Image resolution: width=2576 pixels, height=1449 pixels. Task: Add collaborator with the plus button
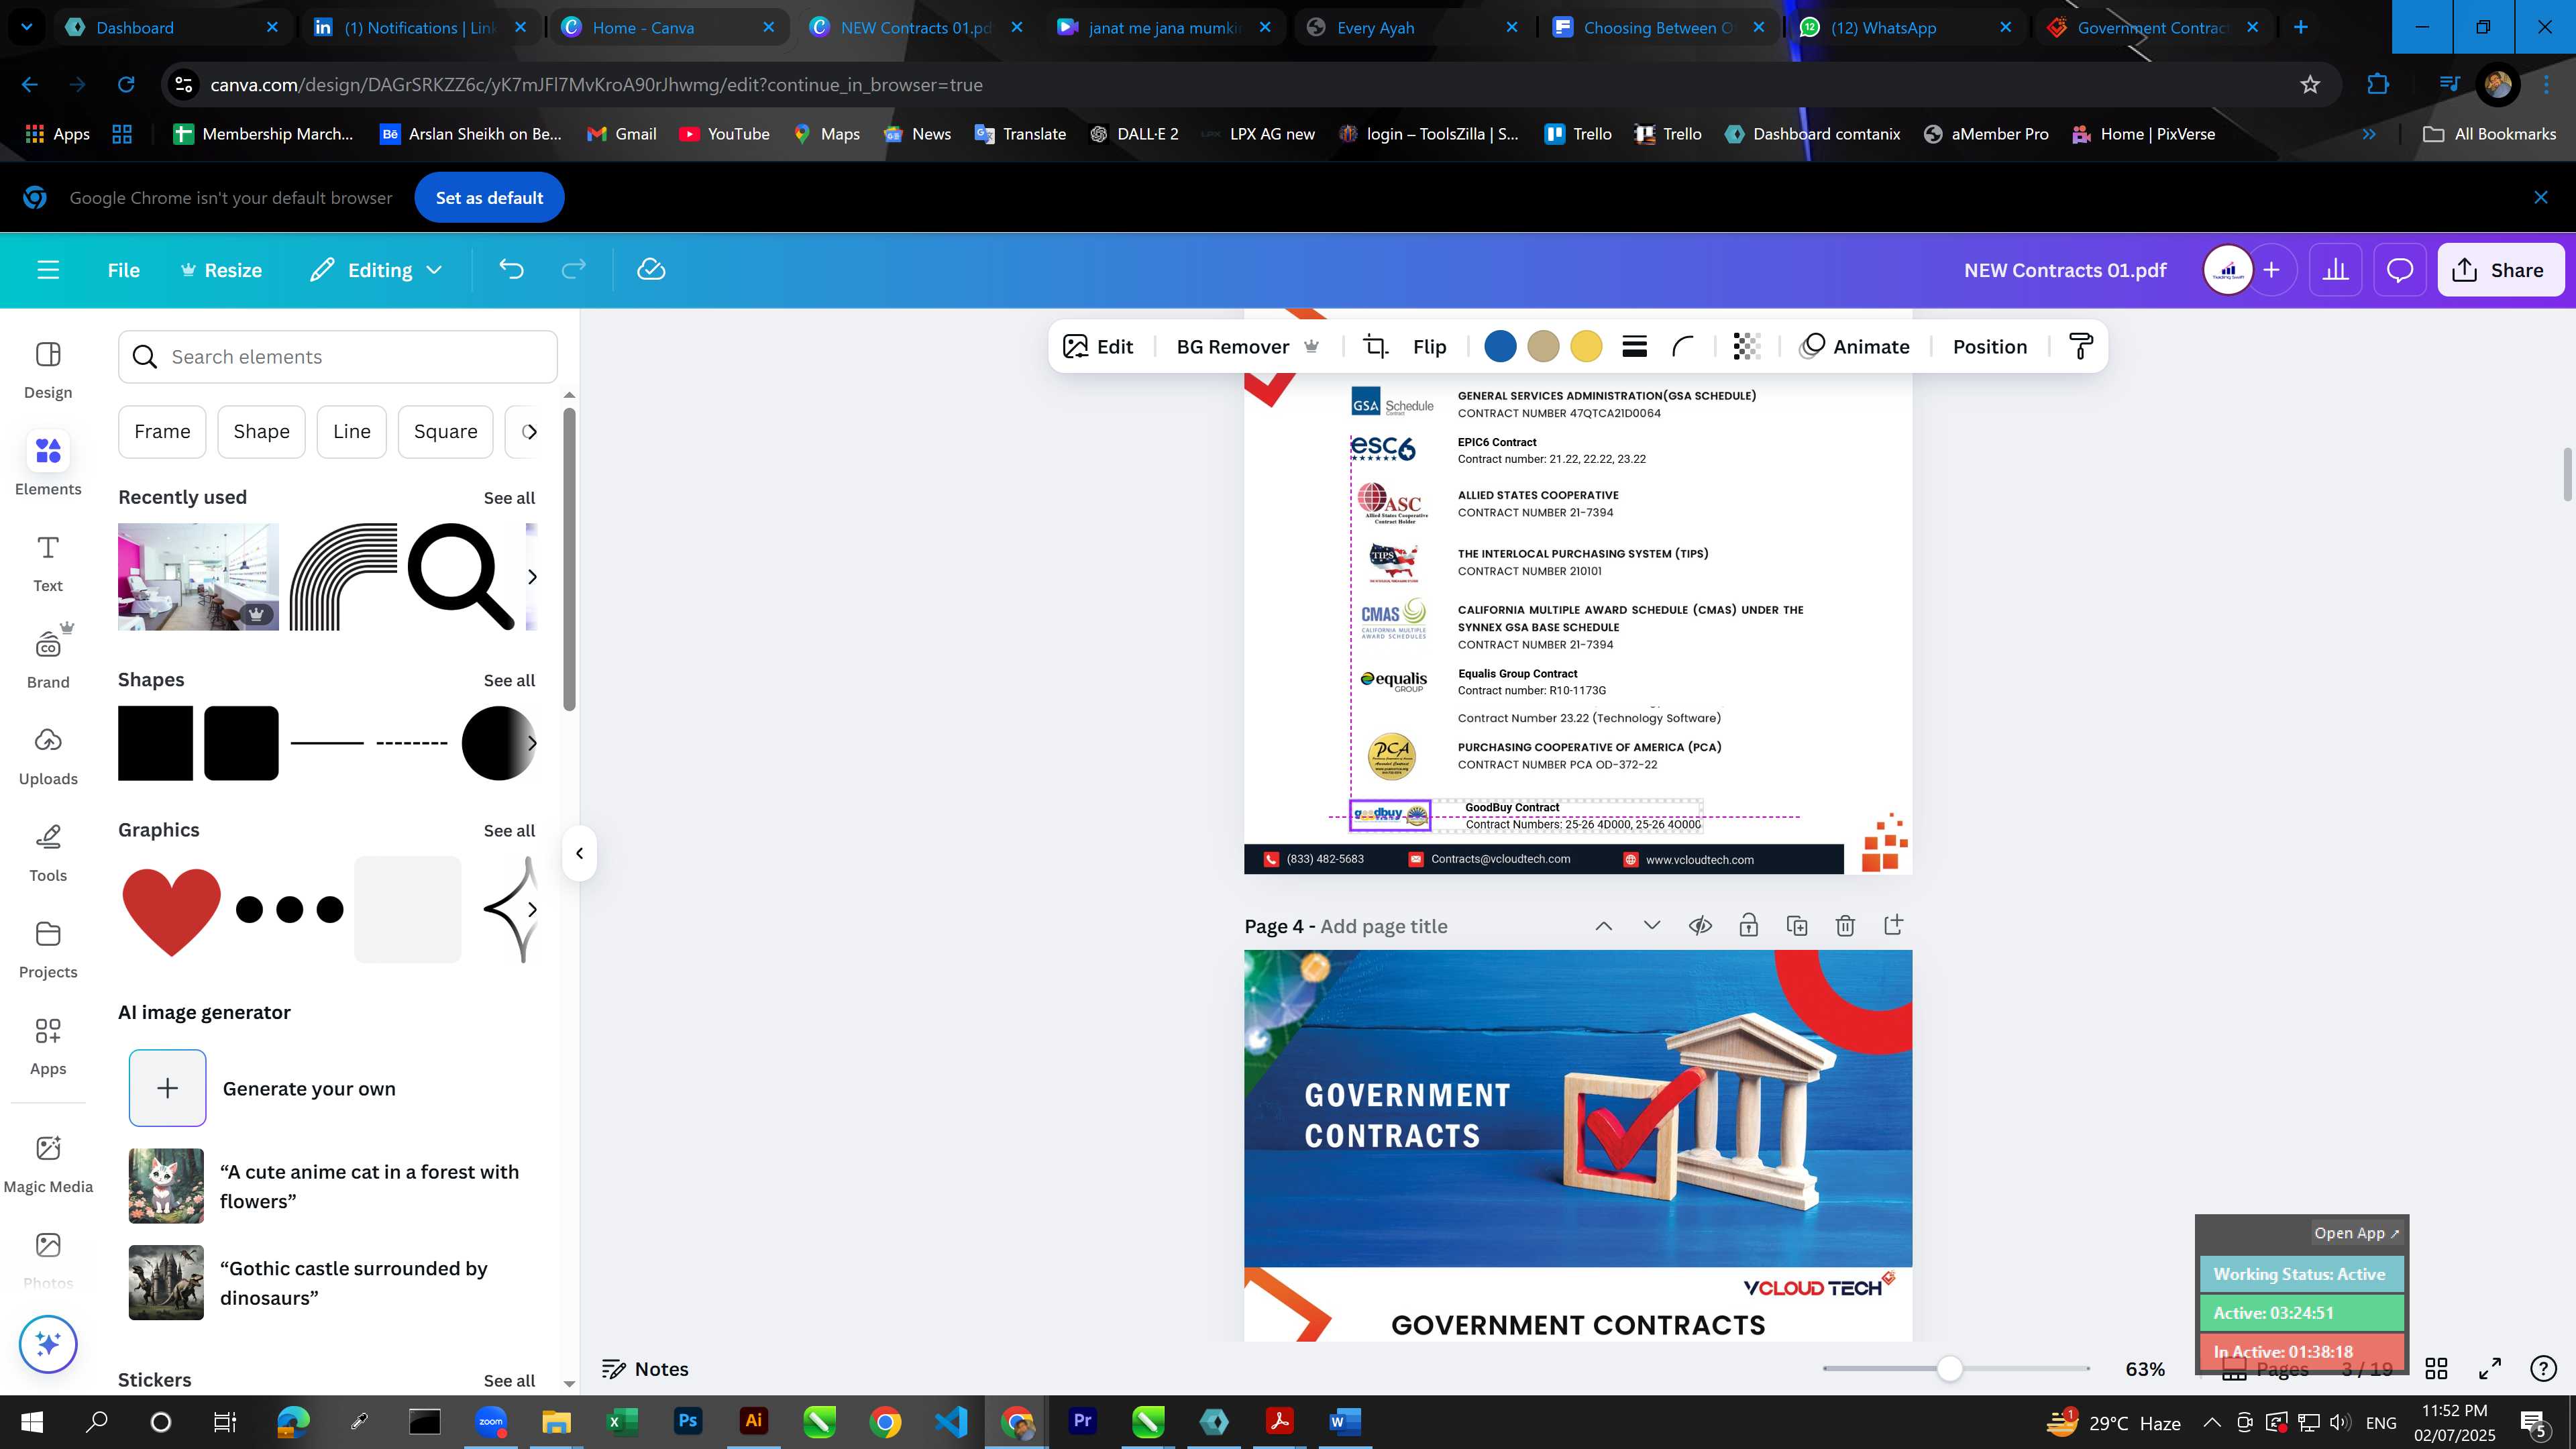point(2271,270)
